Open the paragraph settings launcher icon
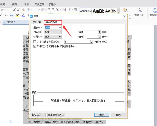The width and height of the screenshot is (157, 126). click(130, 18)
